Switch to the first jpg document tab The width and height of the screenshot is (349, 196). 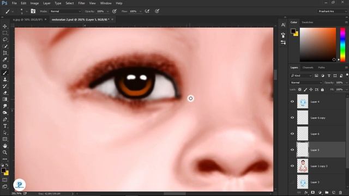click(27, 20)
